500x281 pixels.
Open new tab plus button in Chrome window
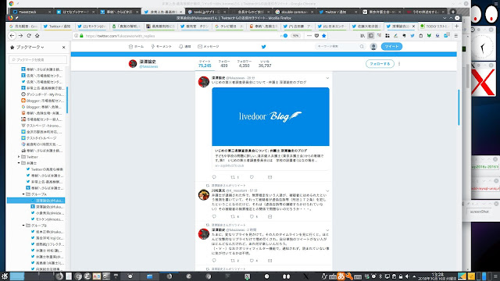tap(453, 12)
